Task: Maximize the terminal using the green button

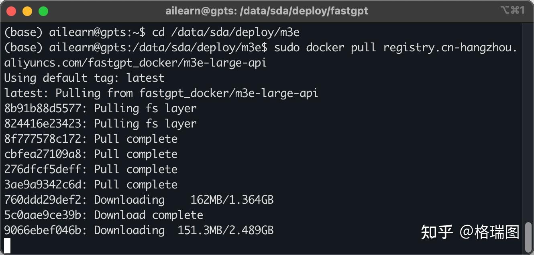Action: point(43,11)
